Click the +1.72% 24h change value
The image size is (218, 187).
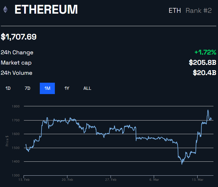point(205,52)
